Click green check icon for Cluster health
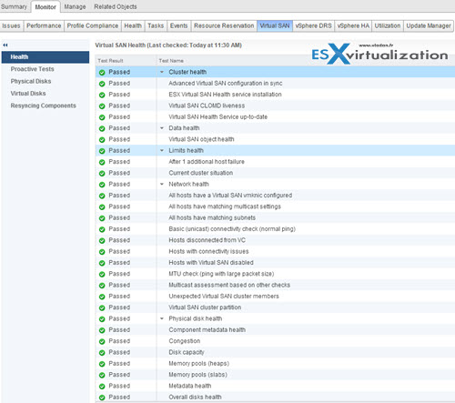Image resolution: width=455 pixels, height=403 pixels. pos(102,73)
